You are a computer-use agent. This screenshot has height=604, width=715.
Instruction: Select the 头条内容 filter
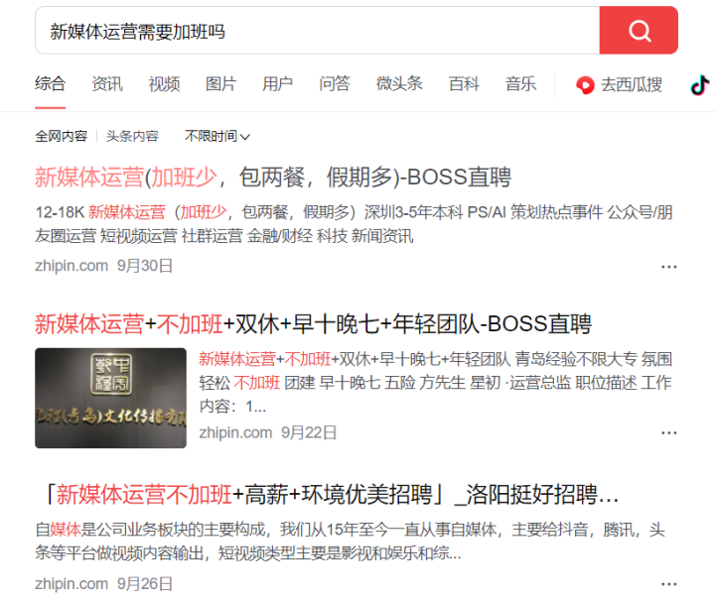[x=132, y=136]
